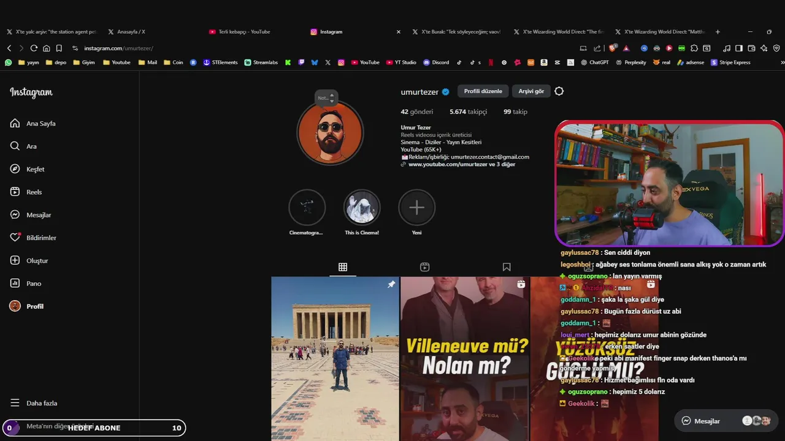
Task: Open the 5.674 takipçi followers list
Action: coord(468,112)
